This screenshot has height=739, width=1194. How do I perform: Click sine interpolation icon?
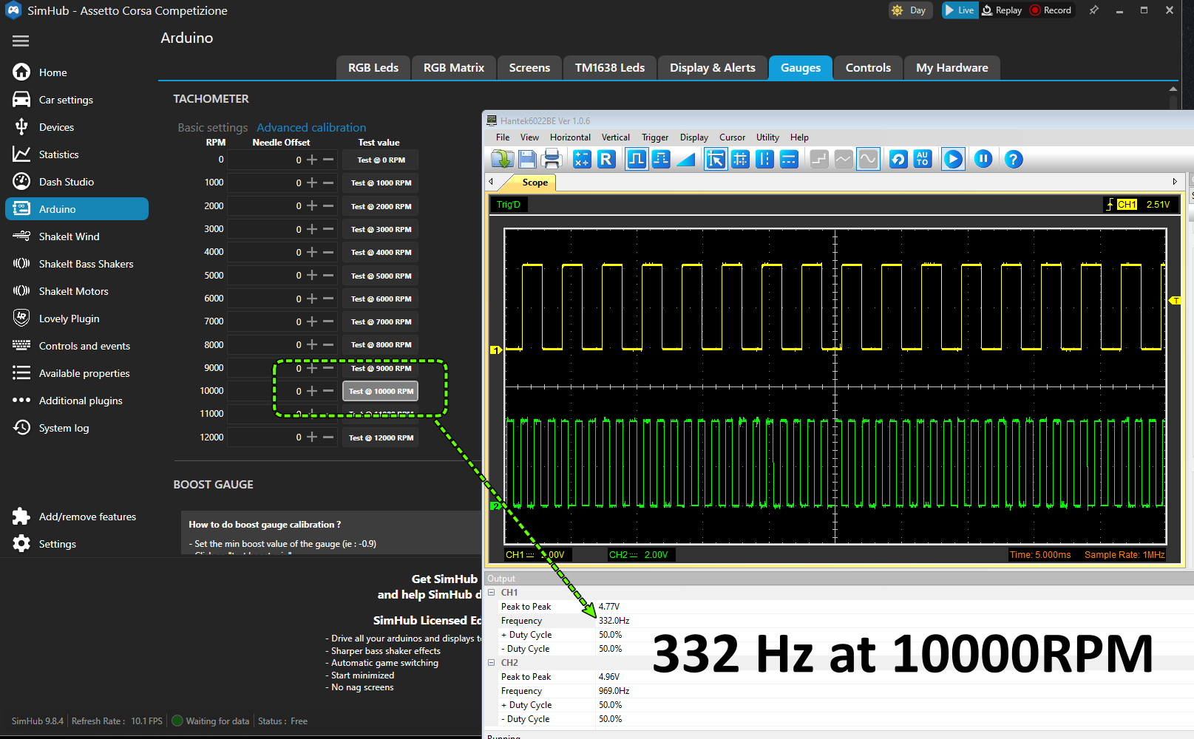(x=868, y=159)
